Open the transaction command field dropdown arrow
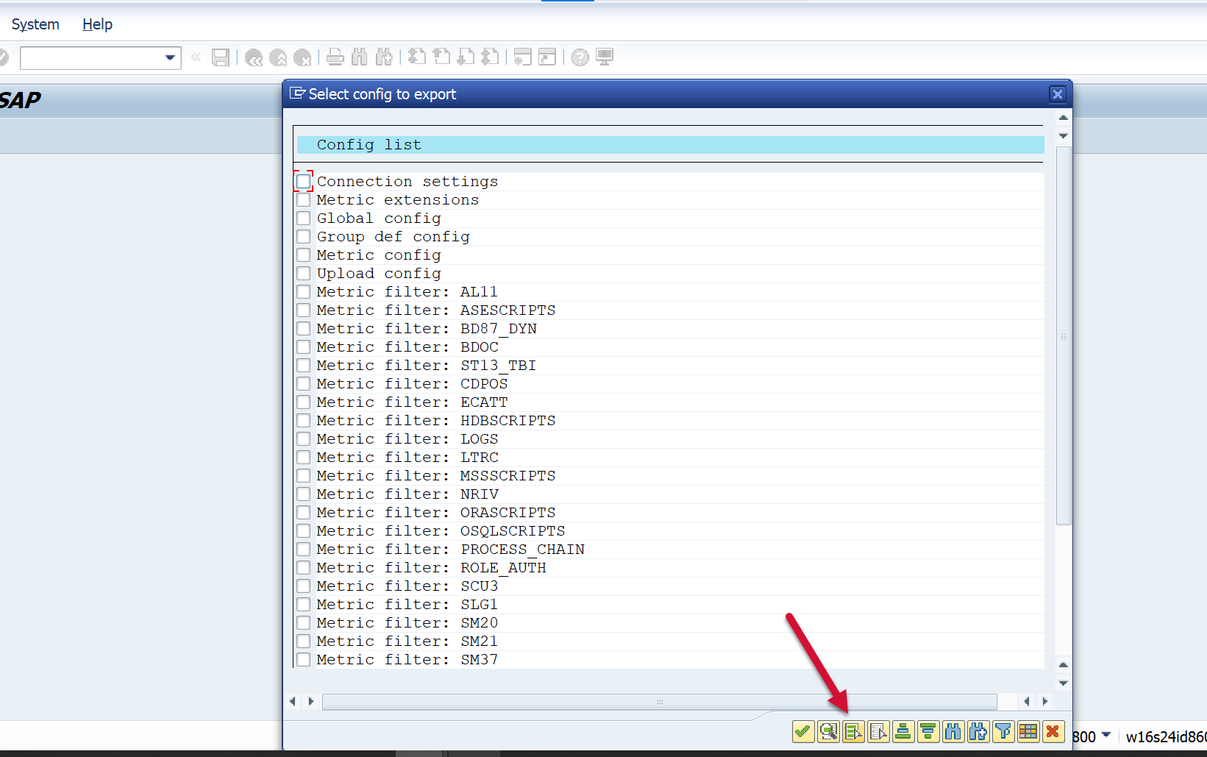1207x757 pixels. point(170,57)
